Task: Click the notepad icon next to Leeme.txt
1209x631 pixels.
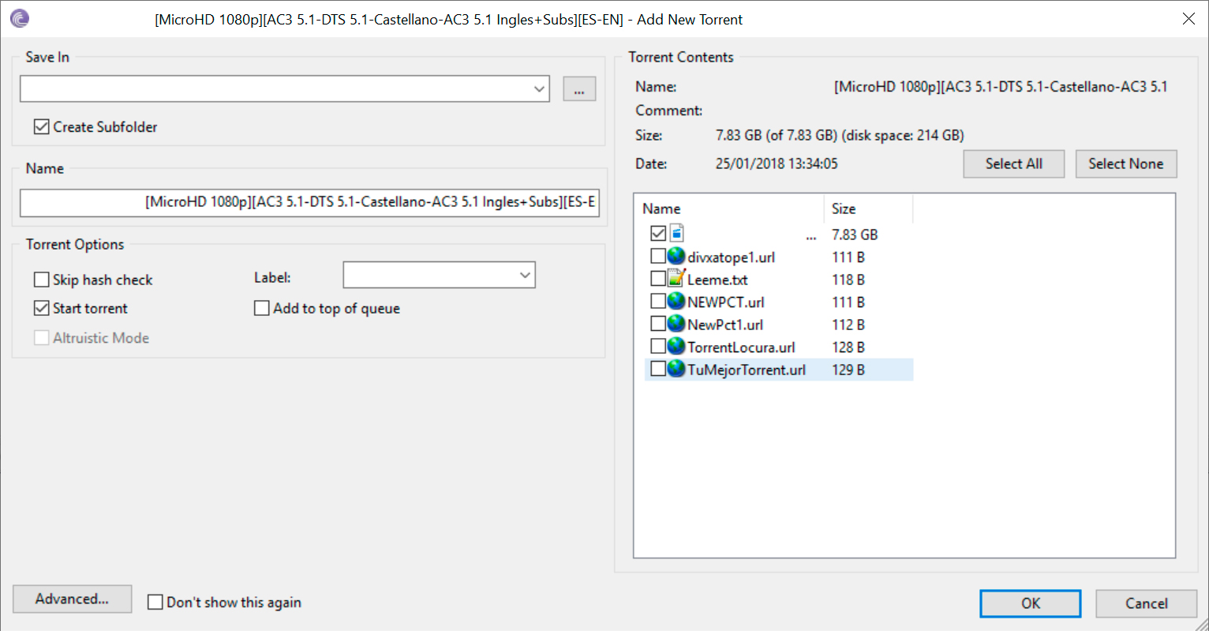Action: pyautogui.click(x=676, y=278)
